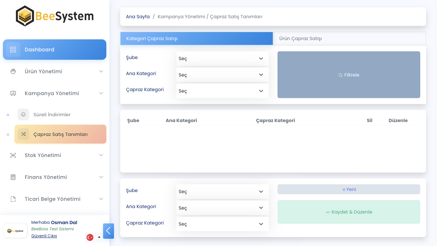Viewport: 437px width, 246px height.
Task: Click the BeeSystem logo in sidebar header
Action: click(55, 16)
